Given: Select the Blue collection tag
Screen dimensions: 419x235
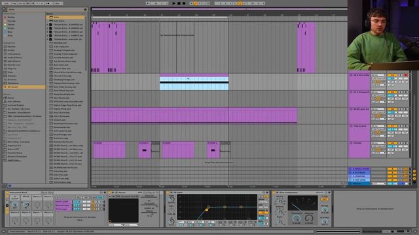Looking at the screenshot, I should point(9,32).
